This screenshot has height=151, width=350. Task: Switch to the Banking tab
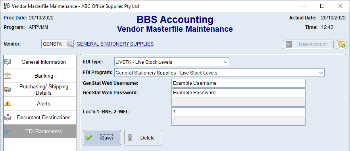click(x=40, y=76)
